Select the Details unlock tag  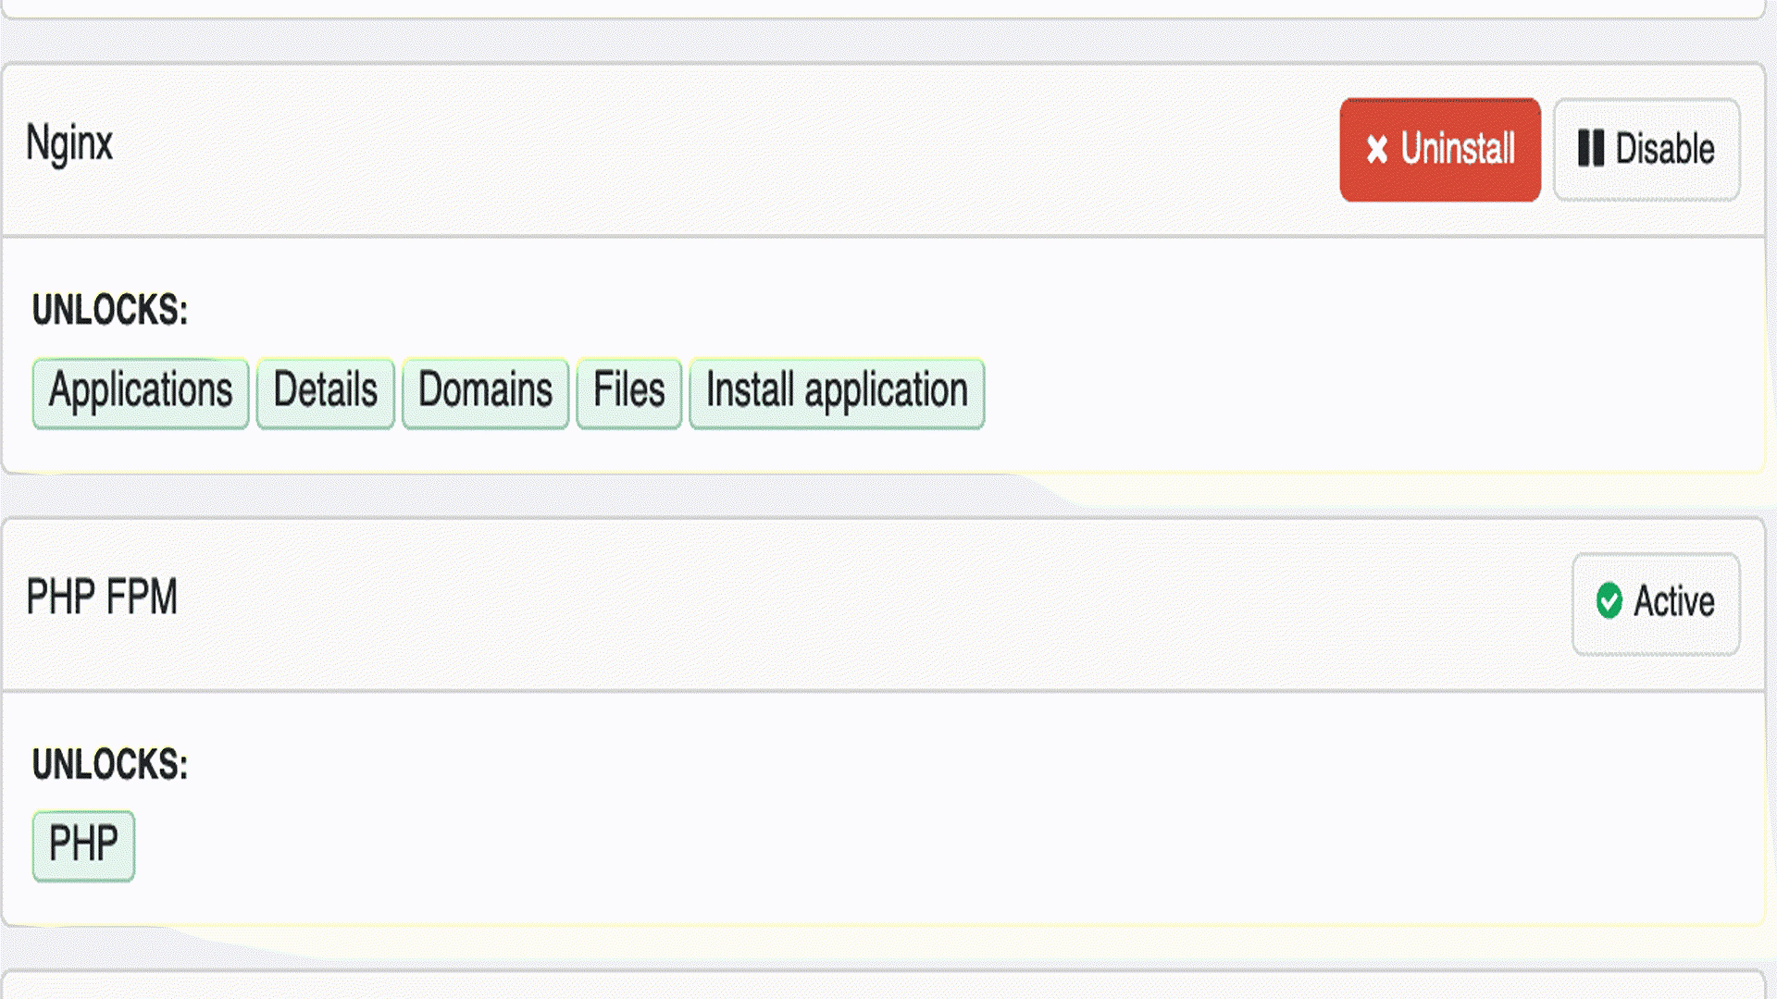pos(325,392)
